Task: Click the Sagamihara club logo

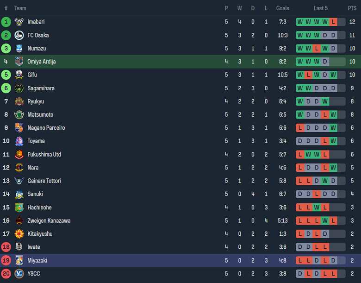Action: pyautogui.click(x=19, y=88)
